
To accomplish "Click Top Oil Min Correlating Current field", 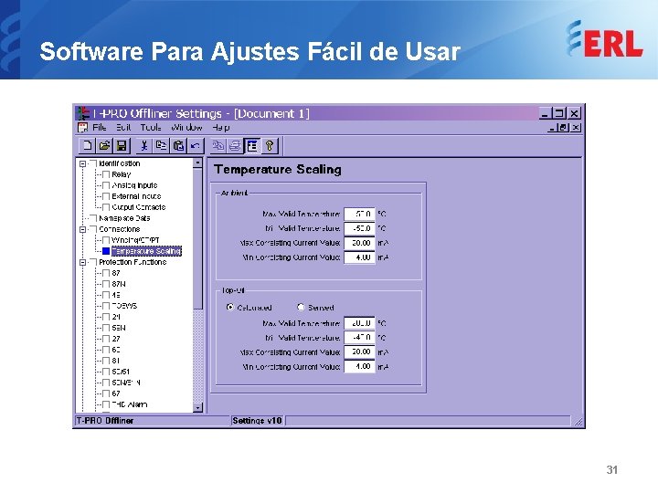I will tap(359, 366).
